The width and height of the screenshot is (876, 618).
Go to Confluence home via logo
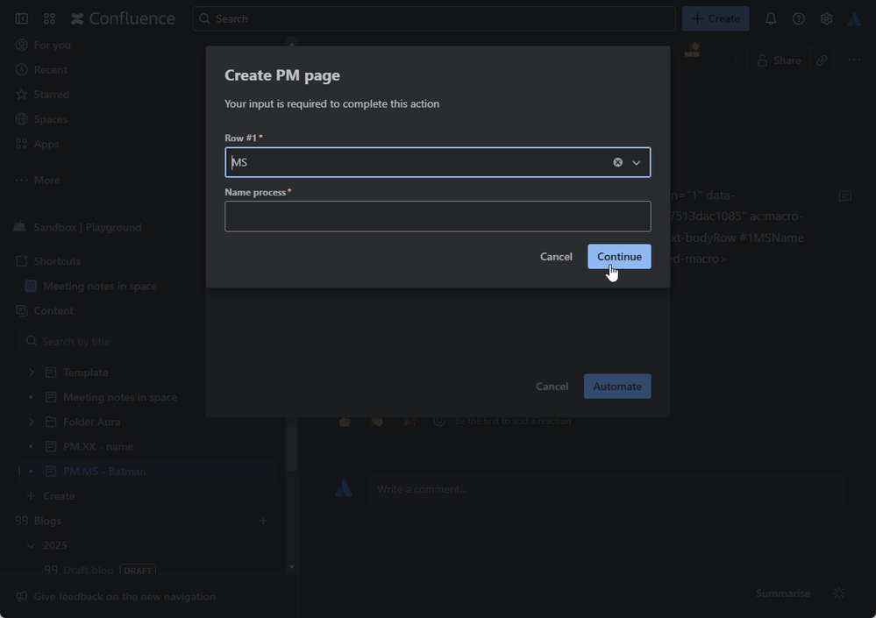[x=124, y=18]
